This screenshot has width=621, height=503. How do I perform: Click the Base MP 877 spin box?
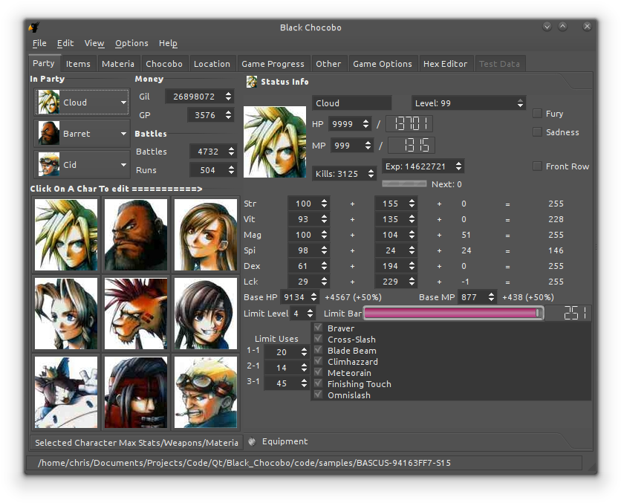pyautogui.click(x=477, y=296)
